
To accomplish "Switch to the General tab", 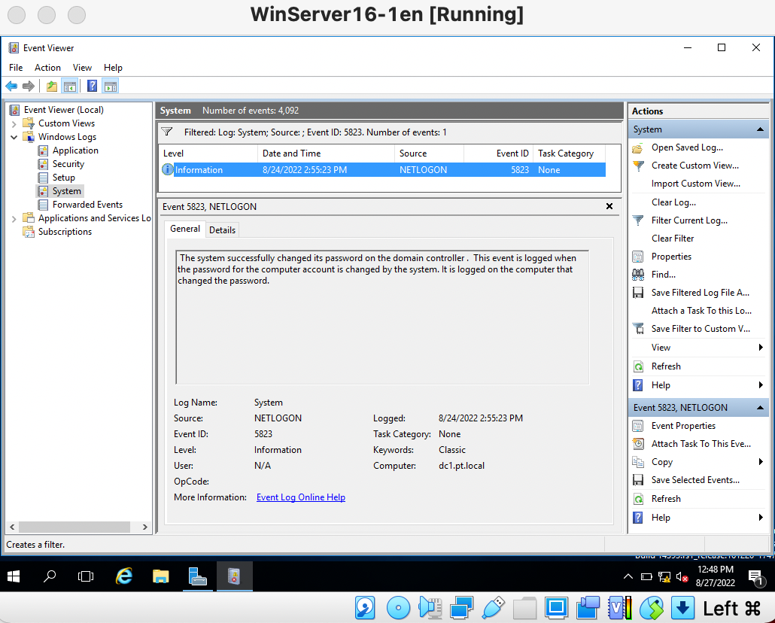I will pyautogui.click(x=185, y=229).
